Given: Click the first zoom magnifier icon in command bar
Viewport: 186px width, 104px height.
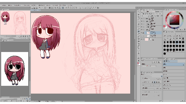Looking at the screenshot, I should click(55, 8).
